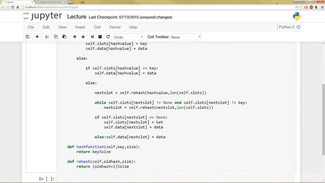The height and width of the screenshot is (183, 325).
Task: Click the 'def rehash(self,oldhash,size):' line
Action: click(102, 162)
